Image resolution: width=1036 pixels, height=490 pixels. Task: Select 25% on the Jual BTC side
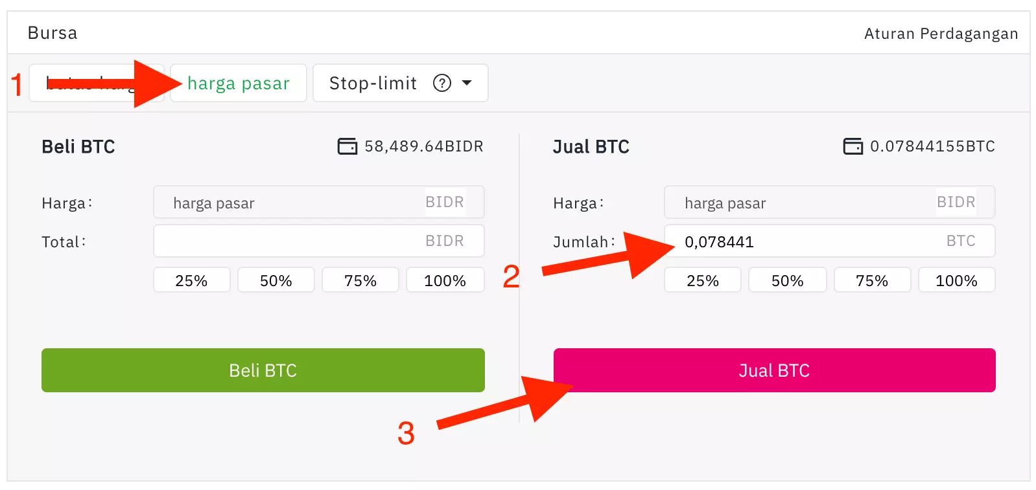point(702,280)
